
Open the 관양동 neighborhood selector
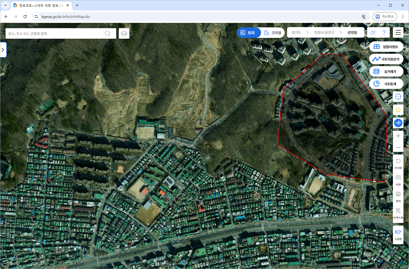(x=352, y=32)
